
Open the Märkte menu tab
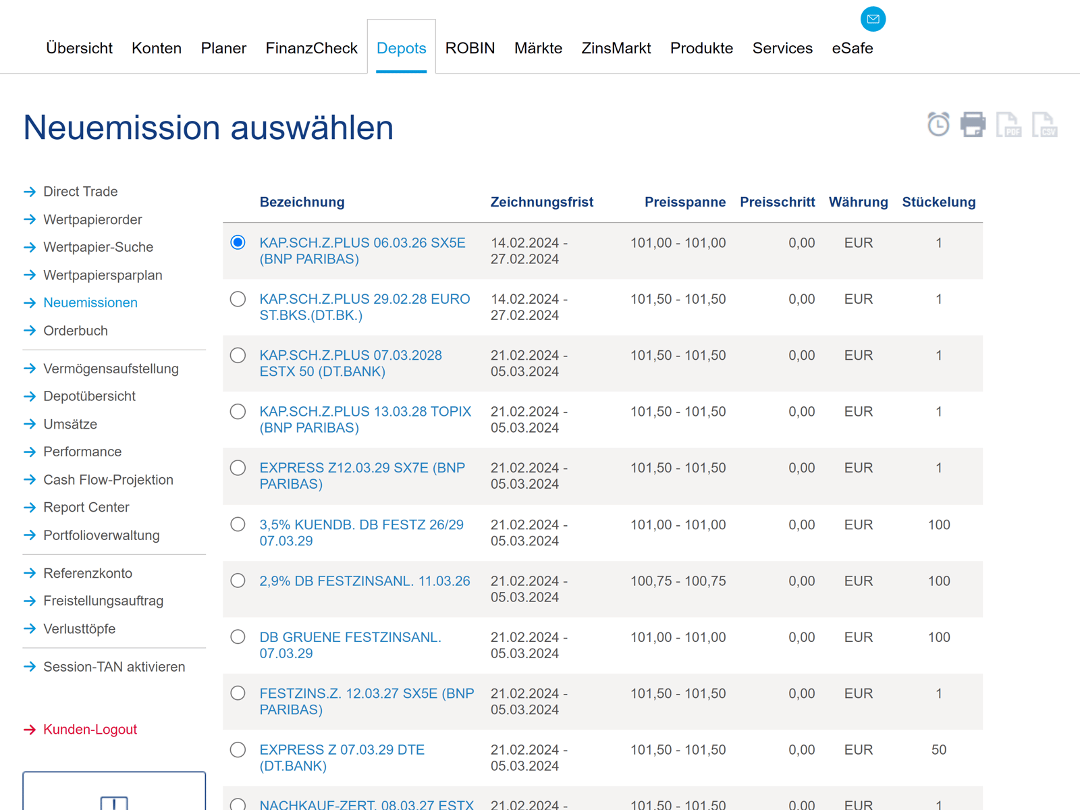538,48
